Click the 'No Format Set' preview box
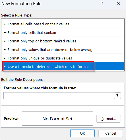This screenshot has height=140, width=126. [x=57, y=119]
